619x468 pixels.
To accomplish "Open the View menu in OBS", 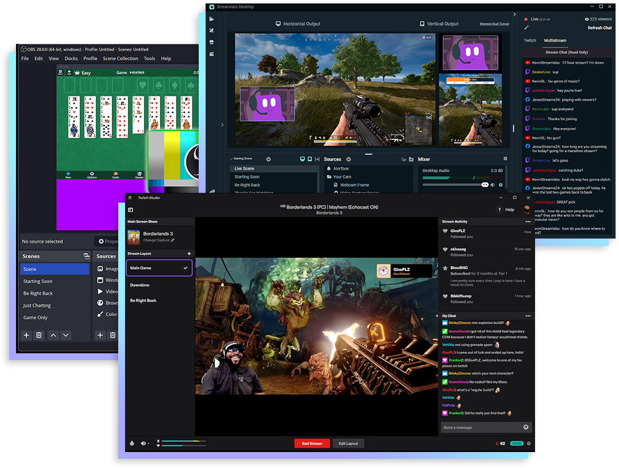I will [54, 58].
